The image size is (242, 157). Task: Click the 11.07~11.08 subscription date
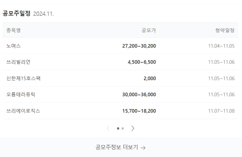point(221,111)
